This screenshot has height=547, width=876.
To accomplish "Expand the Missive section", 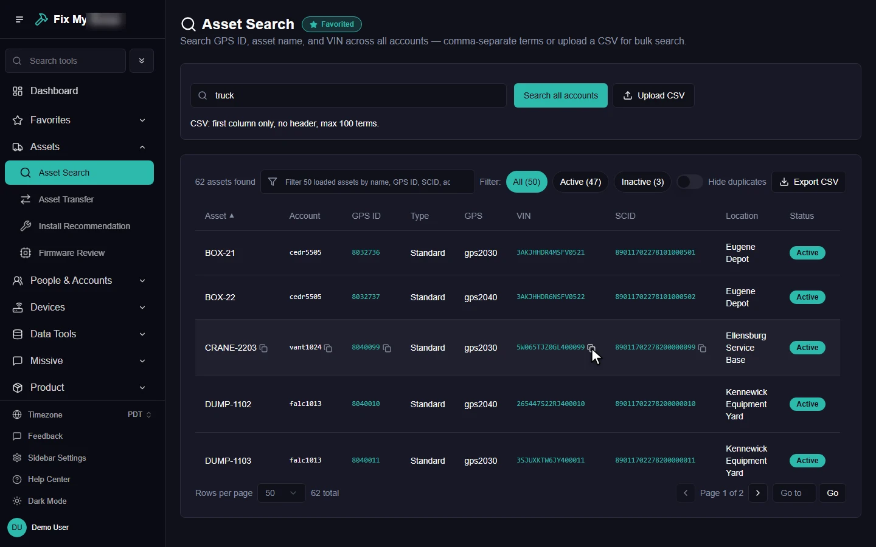I will [x=79, y=361].
